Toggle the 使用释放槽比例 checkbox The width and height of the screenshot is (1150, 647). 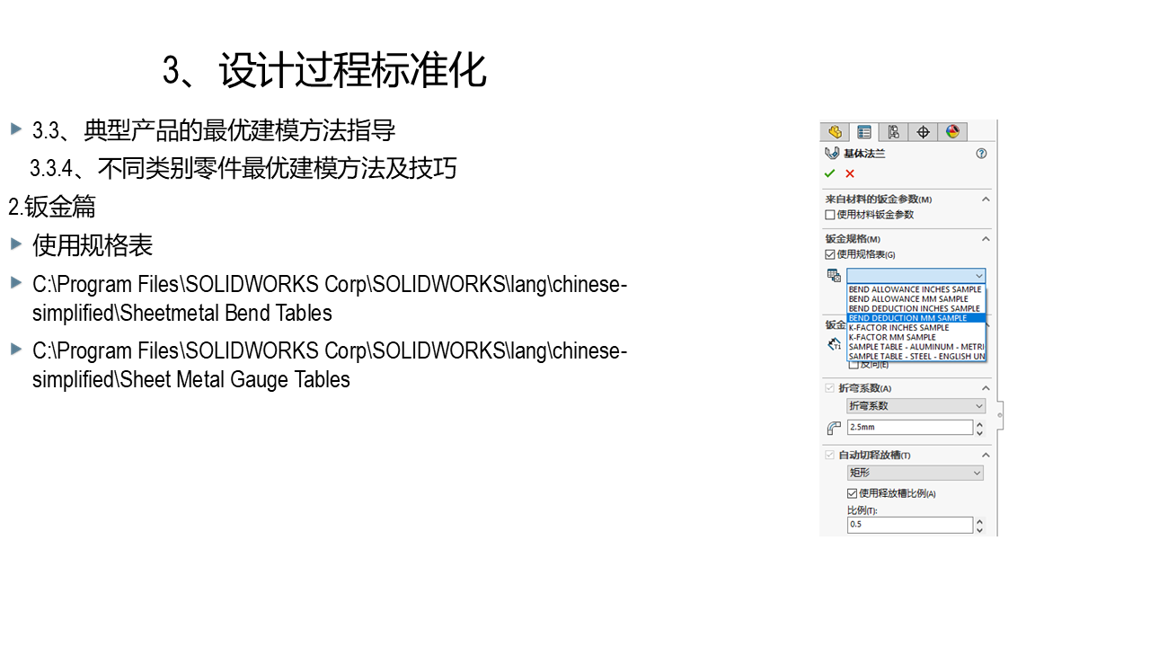point(852,493)
